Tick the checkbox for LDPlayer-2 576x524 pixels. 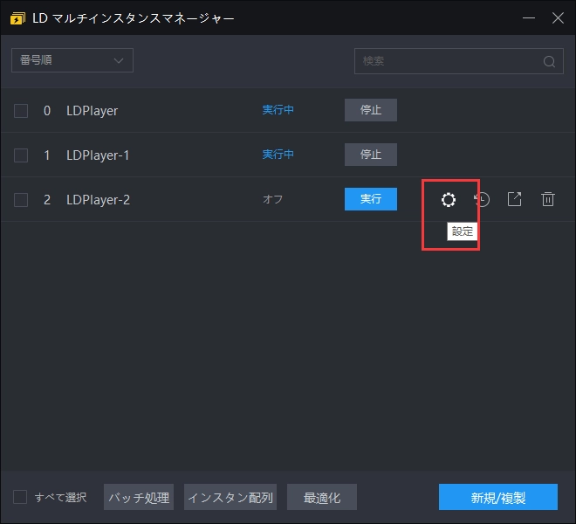(x=21, y=200)
